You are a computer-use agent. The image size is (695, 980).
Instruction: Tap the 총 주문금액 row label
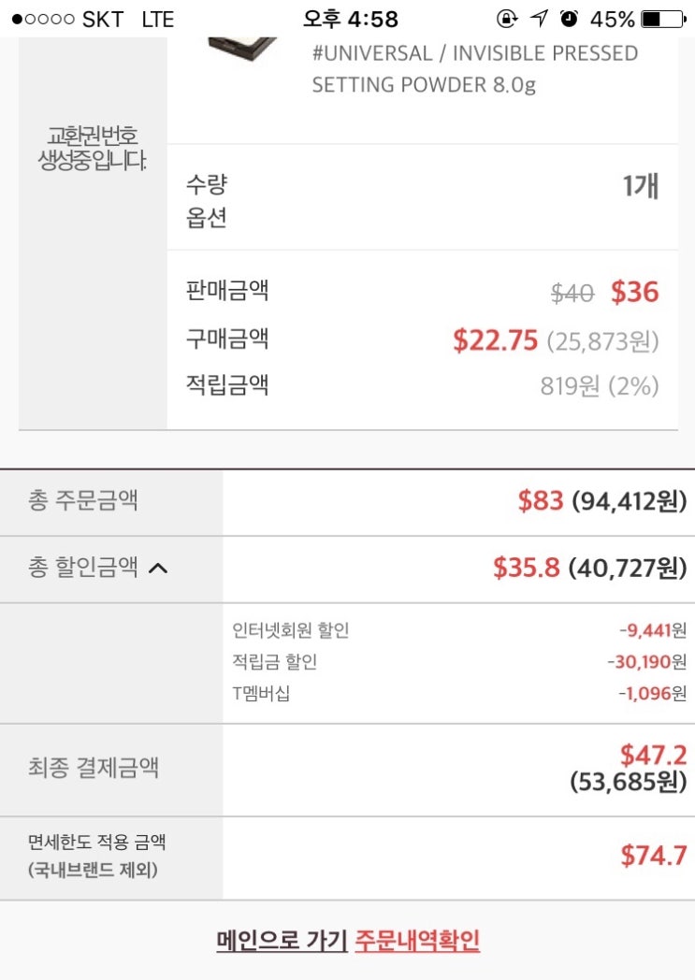(x=83, y=500)
